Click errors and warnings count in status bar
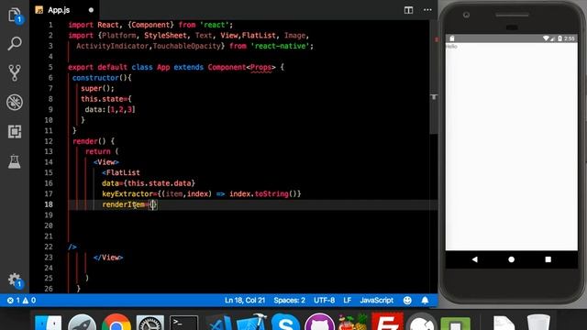Screen dimensions: 587x330 point(21,300)
